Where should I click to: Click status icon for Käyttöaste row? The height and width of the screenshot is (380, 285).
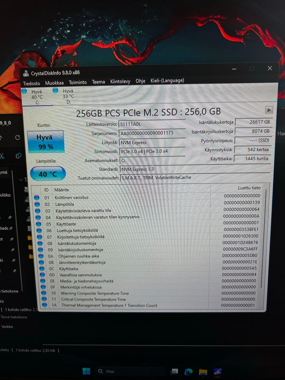(x=39, y=224)
